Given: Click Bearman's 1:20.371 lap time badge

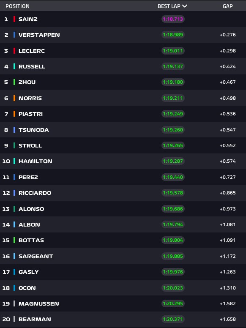Looking at the screenshot, I should pyautogui.click(x=173, y=319).
